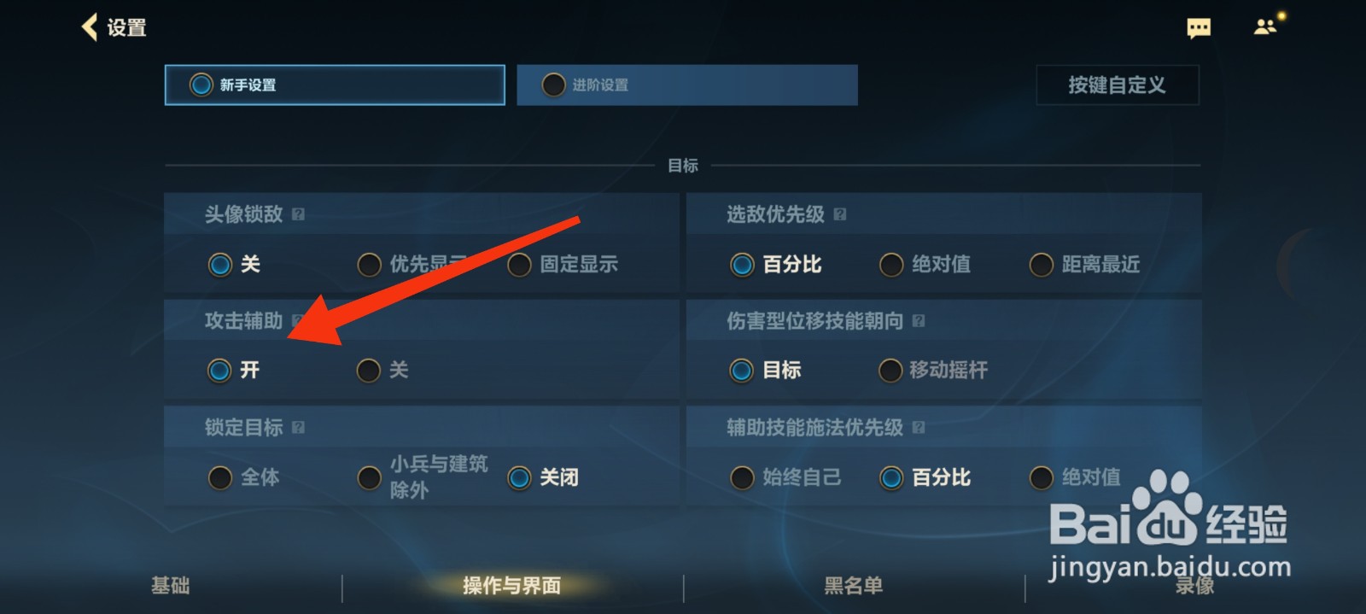Screen dimensions: 1366x614
Task: Select 绝对值 for 选敌优先级
Action: [925, 265]
